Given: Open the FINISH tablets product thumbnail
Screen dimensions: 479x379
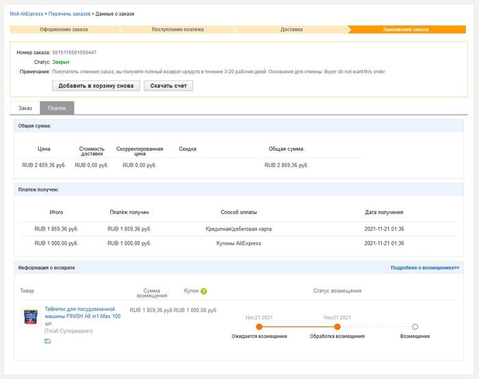Looking at the screenshot, I should pyautogui.click(x=30, y=317).
